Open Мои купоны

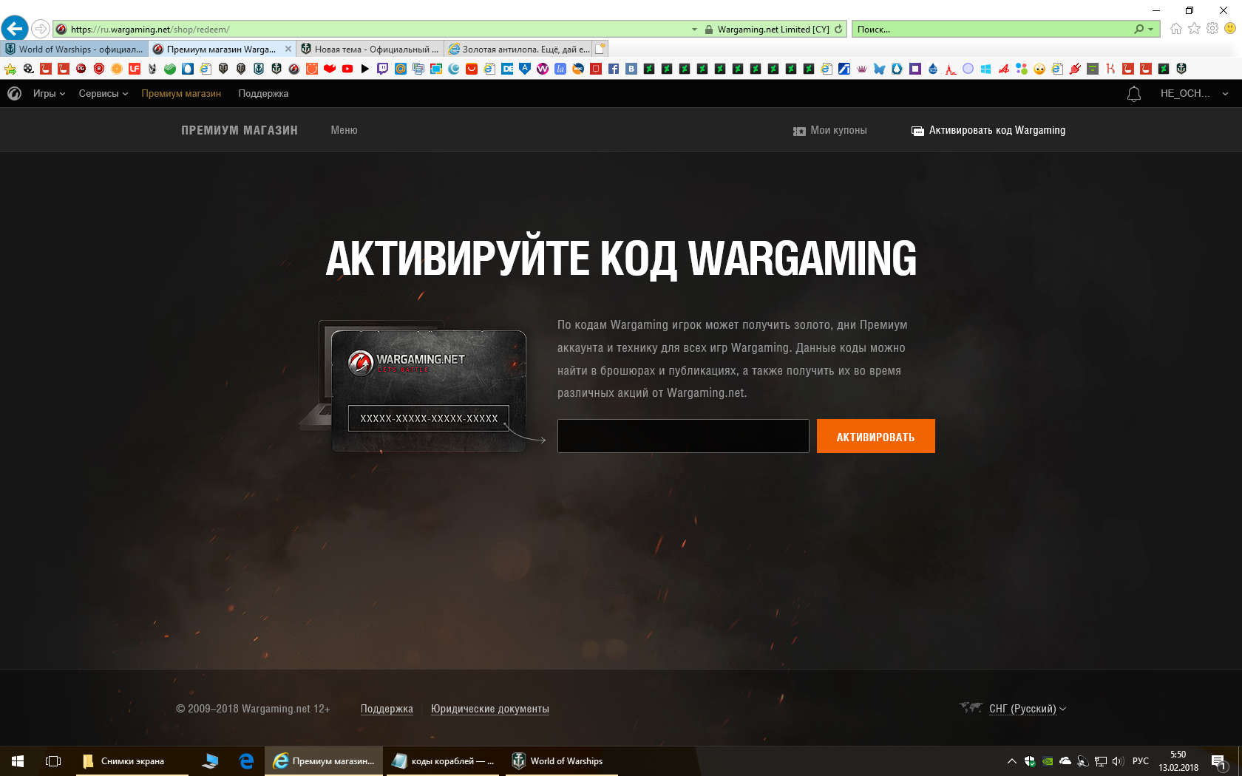click(829, 130)
